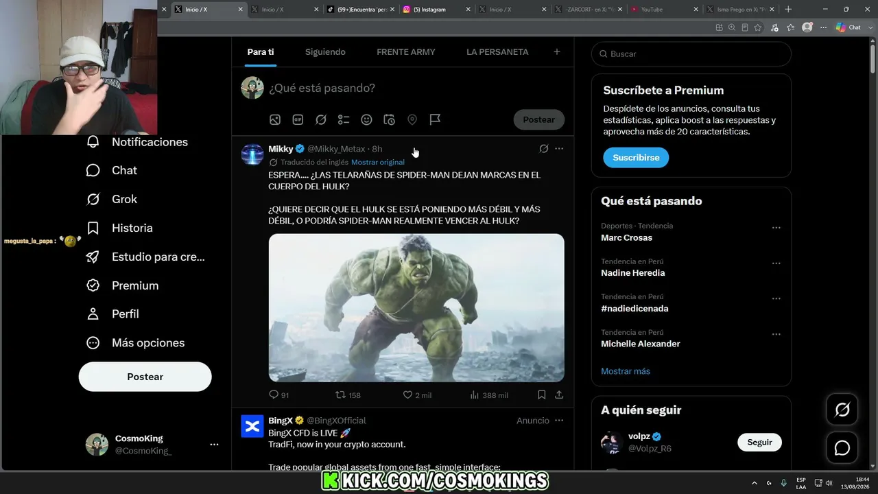This screenshot has height=494, width=878.
Task: Show hidden system tray icons
Action: tap(755, 483)
